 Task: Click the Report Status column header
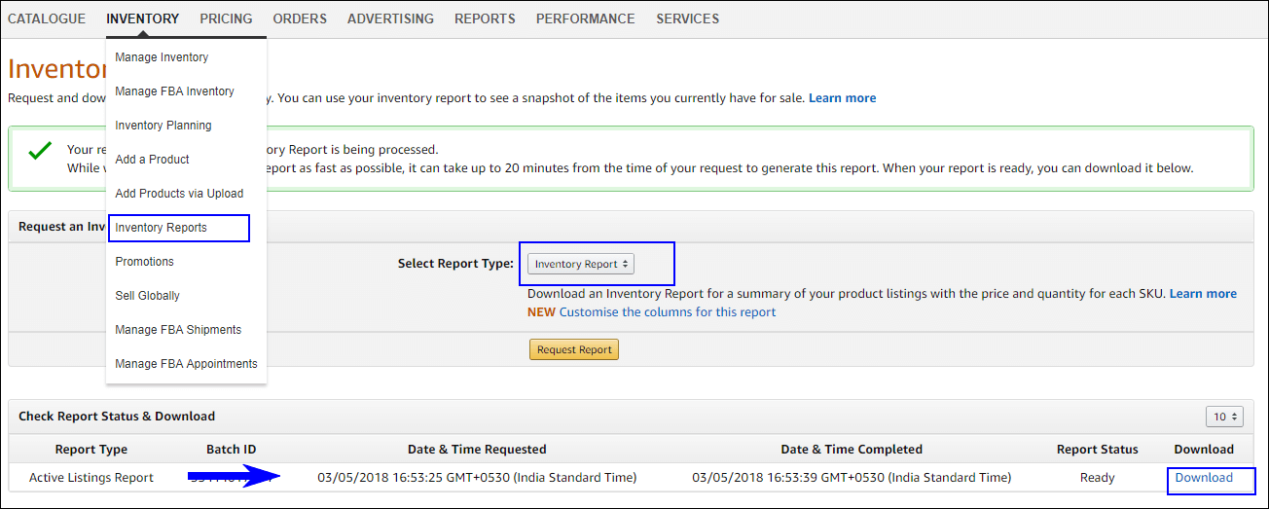click(1098, 450)
